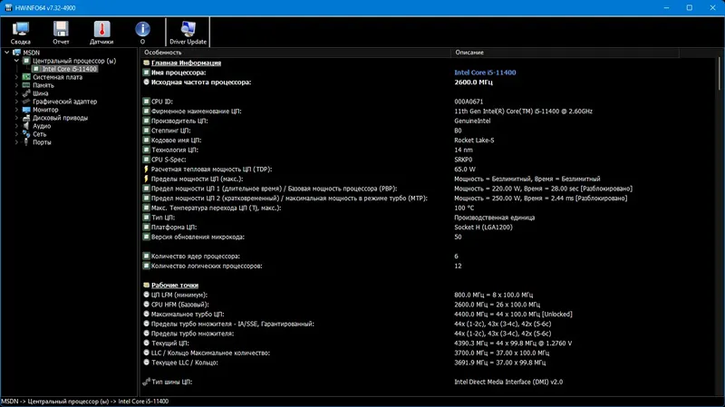Expand the Монитор tree node

[x=16, y=110]
